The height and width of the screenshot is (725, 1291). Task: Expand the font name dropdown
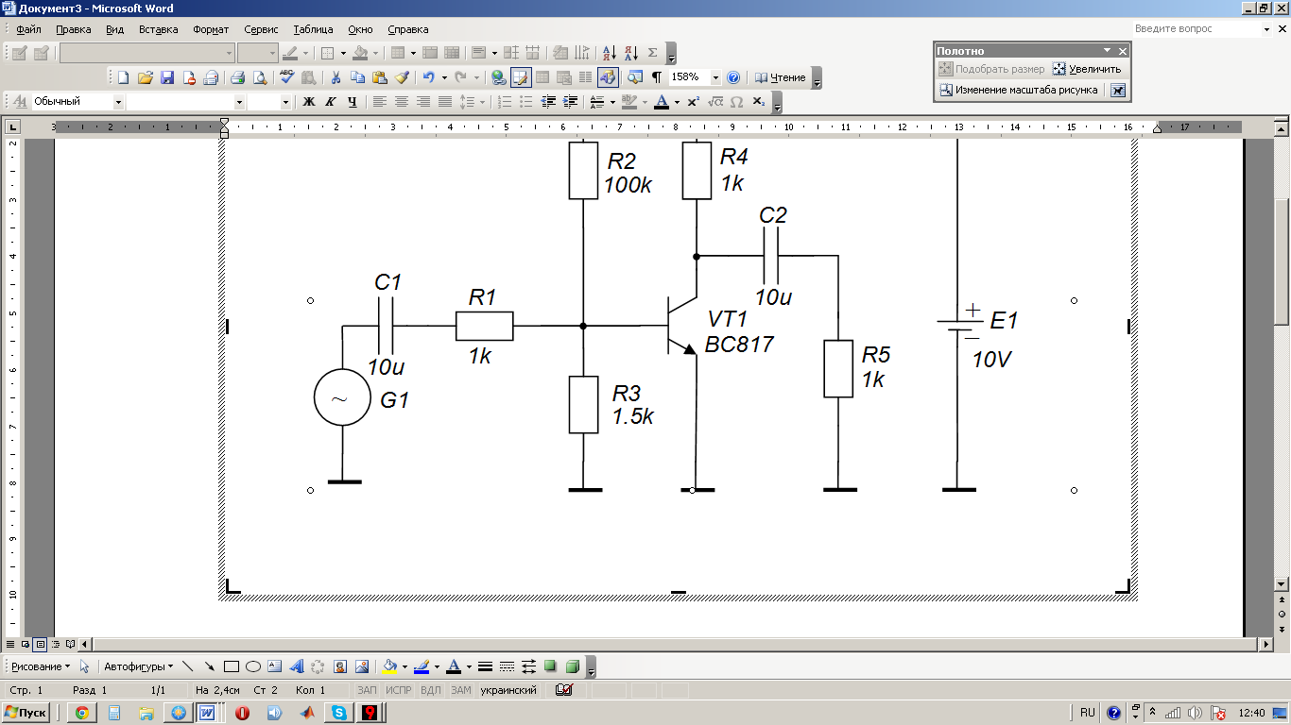[239, 101]
